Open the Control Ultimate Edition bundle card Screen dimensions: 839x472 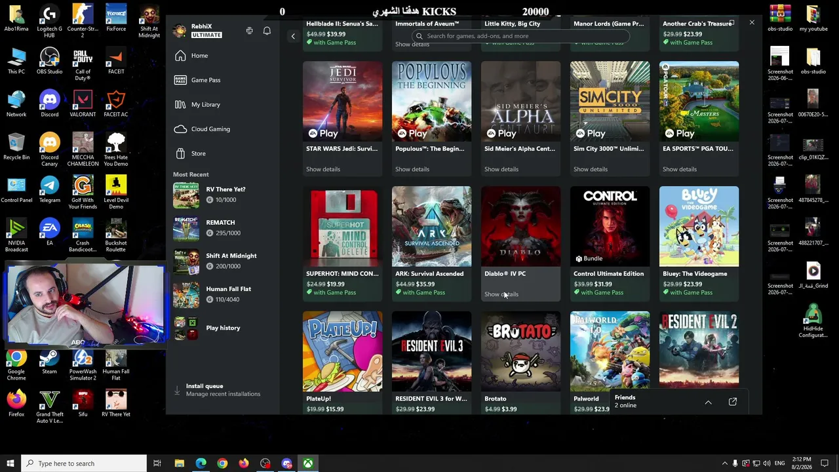pos(610,243)
